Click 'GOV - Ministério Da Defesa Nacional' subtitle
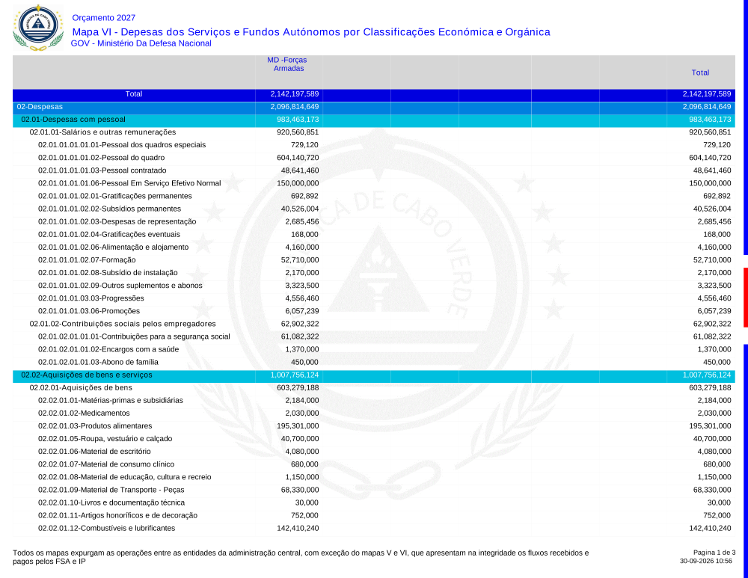This screenshot has width=748, height=578. click(141, 43)
